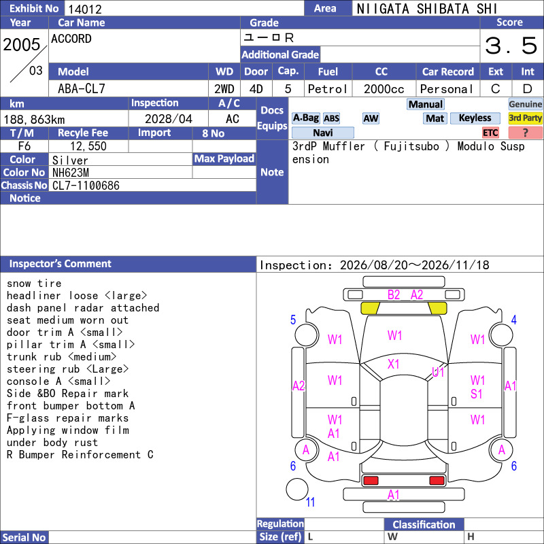Select 'dash panel radar attached' comment

[x=83, y=308]
